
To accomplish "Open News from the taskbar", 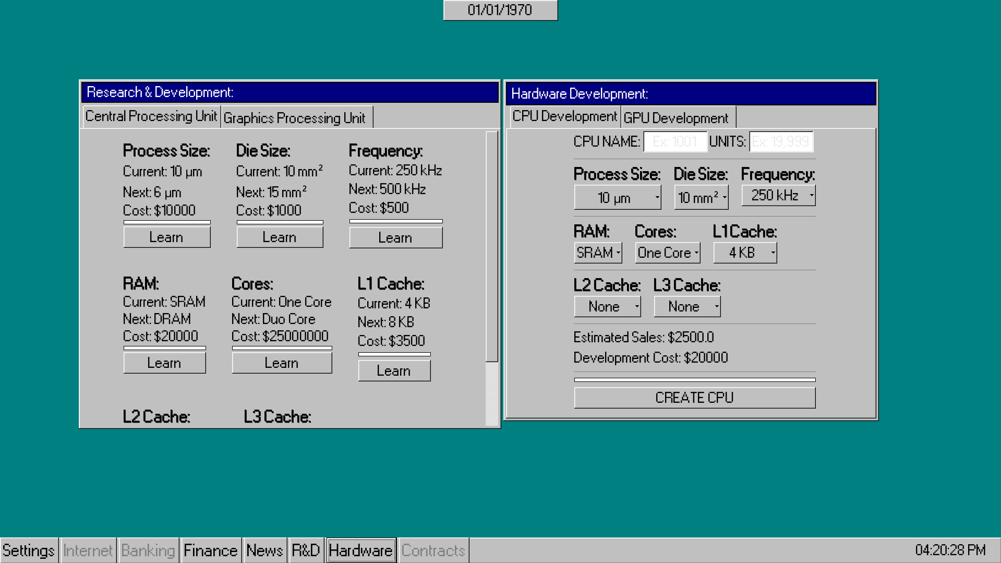I will tap(264, 550).
